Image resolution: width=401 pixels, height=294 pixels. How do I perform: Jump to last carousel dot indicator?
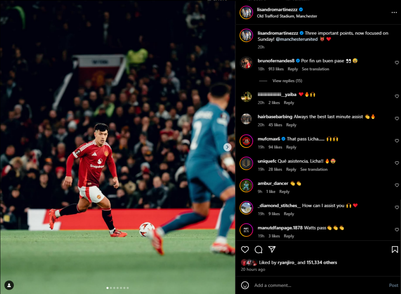tap(128, 288)
